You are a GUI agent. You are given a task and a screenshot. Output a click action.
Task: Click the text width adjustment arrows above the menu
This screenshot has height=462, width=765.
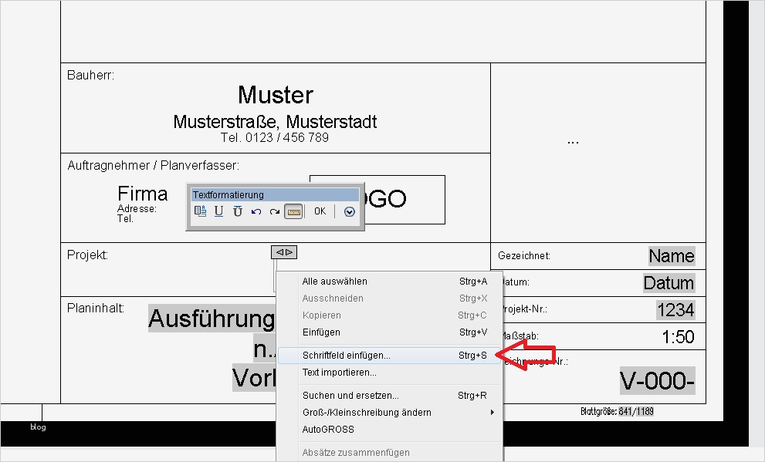284,251
